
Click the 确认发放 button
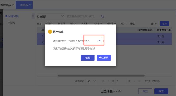coord(104,58)
